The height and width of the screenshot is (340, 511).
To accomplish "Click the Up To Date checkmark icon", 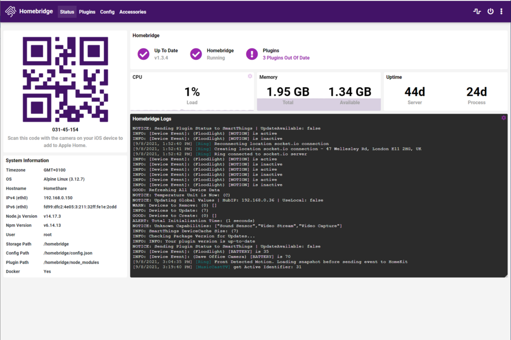I will click(143, 54).
